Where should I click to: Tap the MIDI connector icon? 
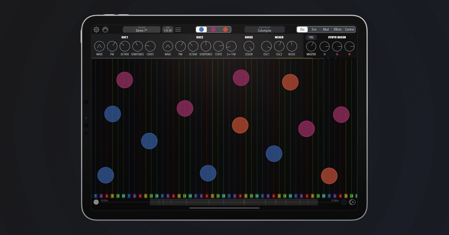click(106, 30)
